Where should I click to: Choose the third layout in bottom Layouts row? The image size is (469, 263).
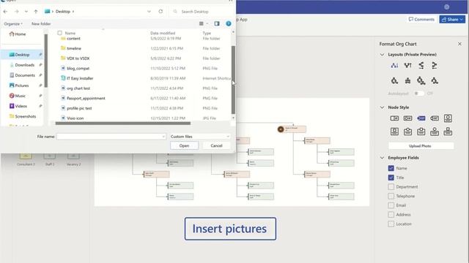click(x=421, y=80)
